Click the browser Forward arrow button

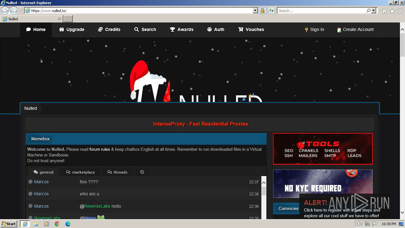(x=14, y=10)
